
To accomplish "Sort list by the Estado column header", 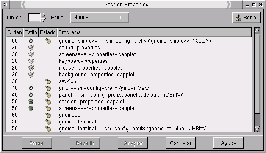I will pos(48,32).
